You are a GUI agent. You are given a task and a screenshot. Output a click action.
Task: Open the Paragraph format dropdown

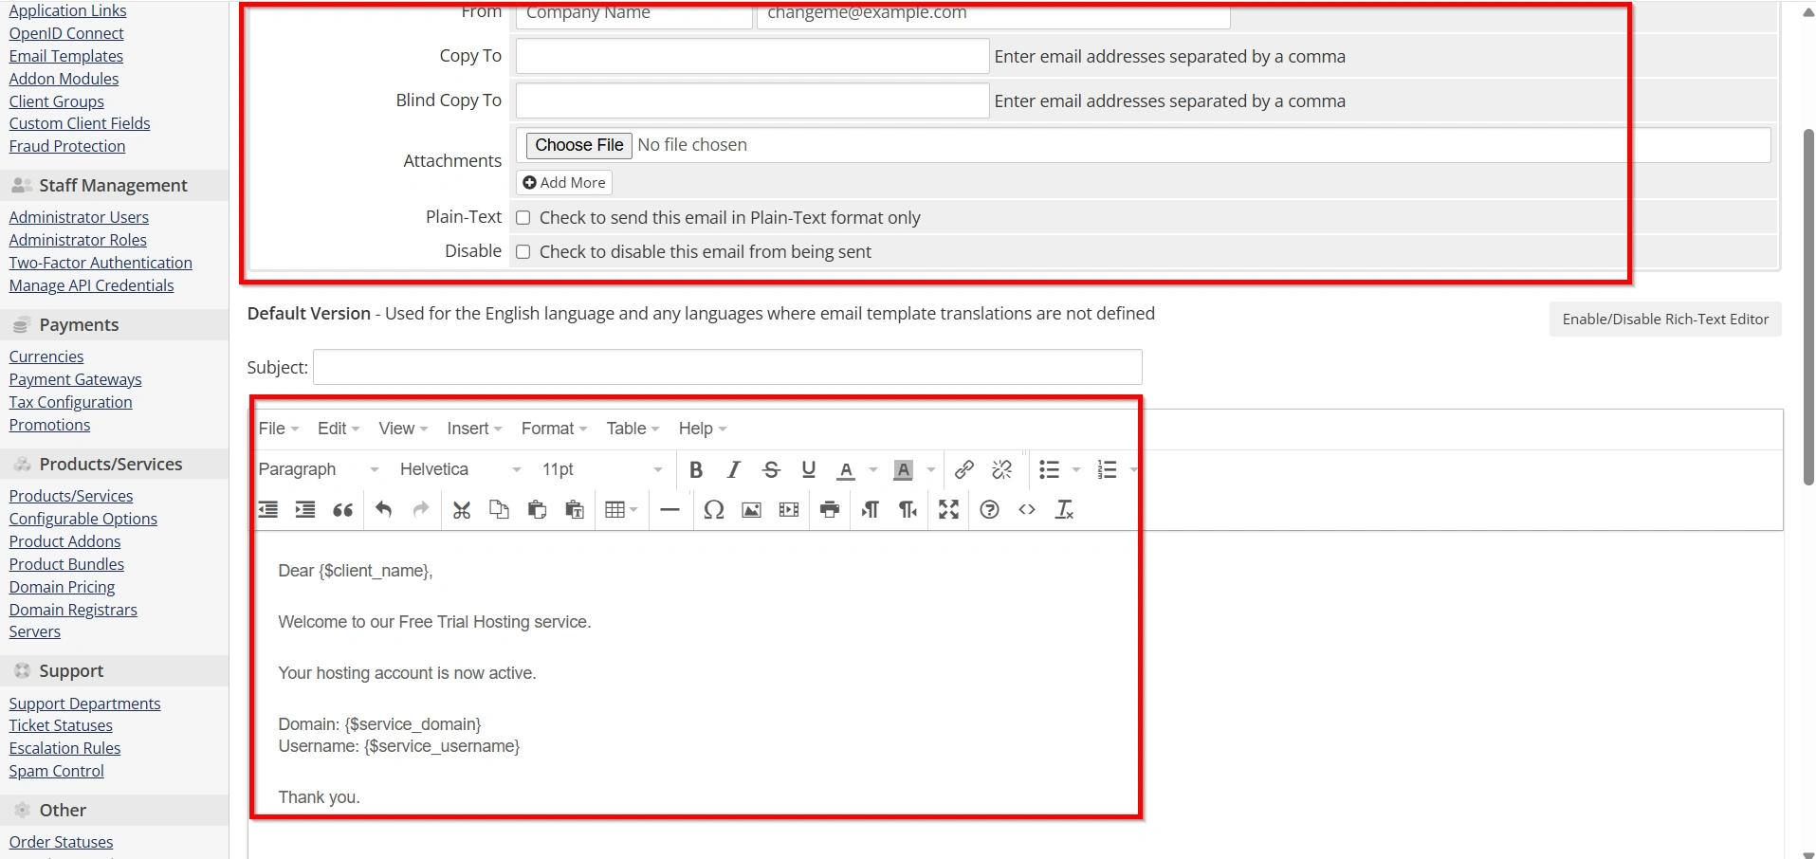[x=319, y=469]
